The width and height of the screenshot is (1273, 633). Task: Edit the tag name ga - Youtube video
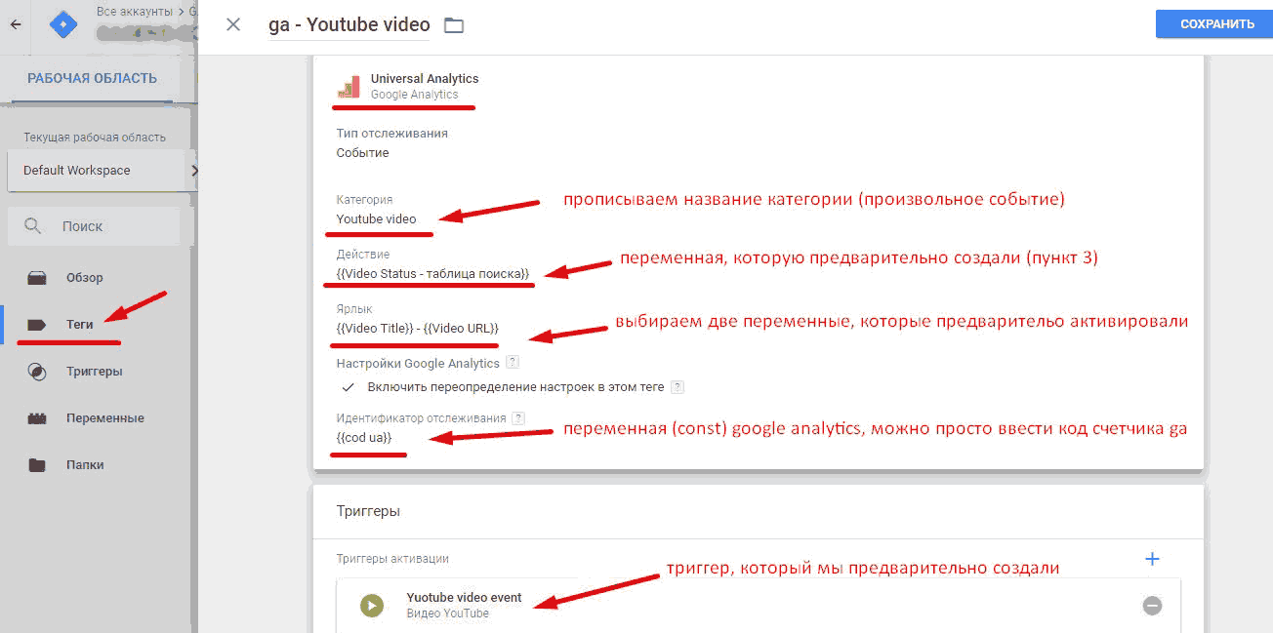349,24
